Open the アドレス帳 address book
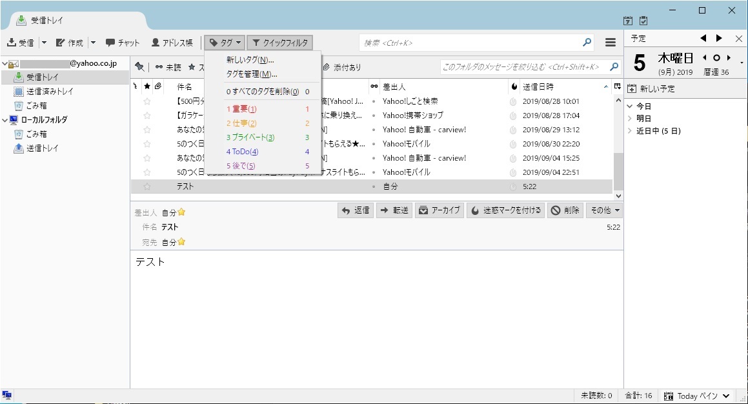This screenshot has height=404, width=748. pos(172,43)
